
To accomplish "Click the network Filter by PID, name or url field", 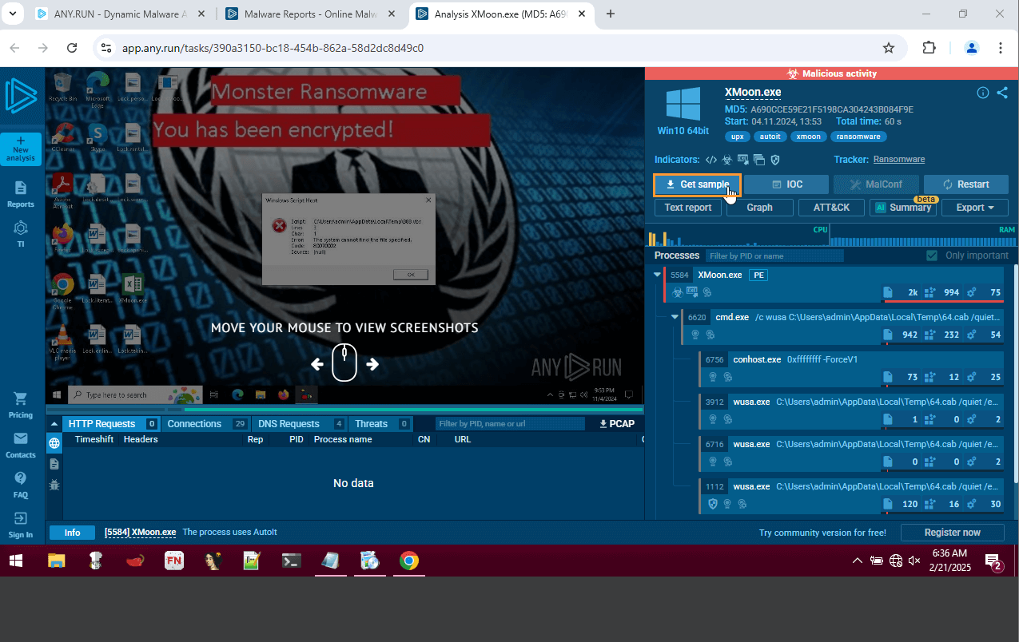I will tap(511, 424).
